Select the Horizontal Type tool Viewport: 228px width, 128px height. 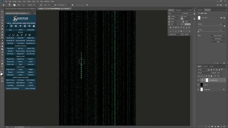pos(2,55)
